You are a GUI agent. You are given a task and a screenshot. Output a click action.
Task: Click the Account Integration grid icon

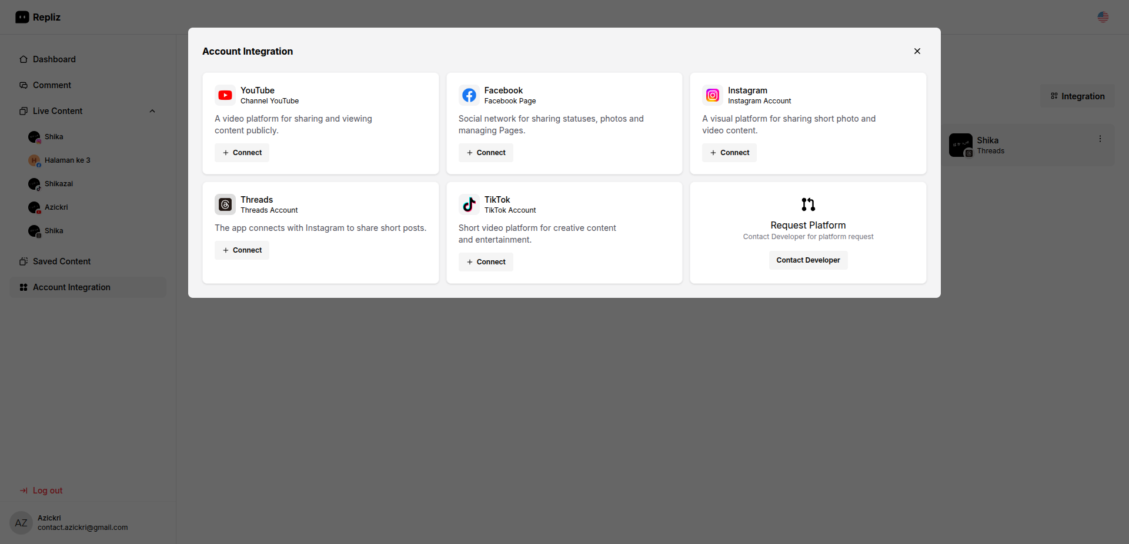point(24,287)
